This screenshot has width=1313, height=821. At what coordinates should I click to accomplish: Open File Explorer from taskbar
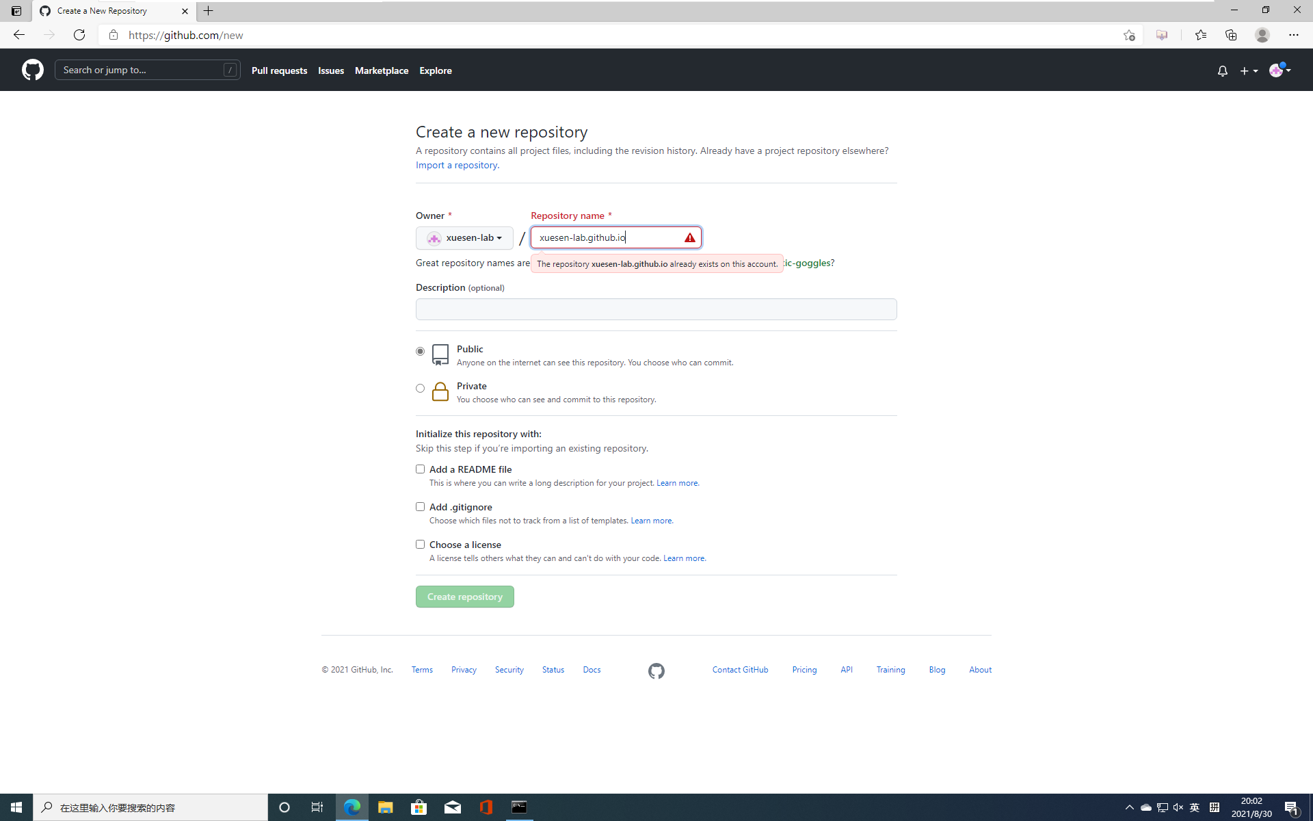386,807
